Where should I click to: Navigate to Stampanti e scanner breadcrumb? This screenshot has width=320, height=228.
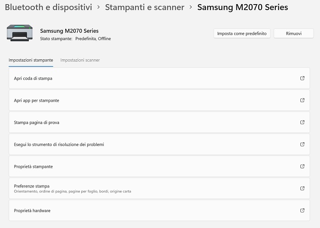click(145, 7)
